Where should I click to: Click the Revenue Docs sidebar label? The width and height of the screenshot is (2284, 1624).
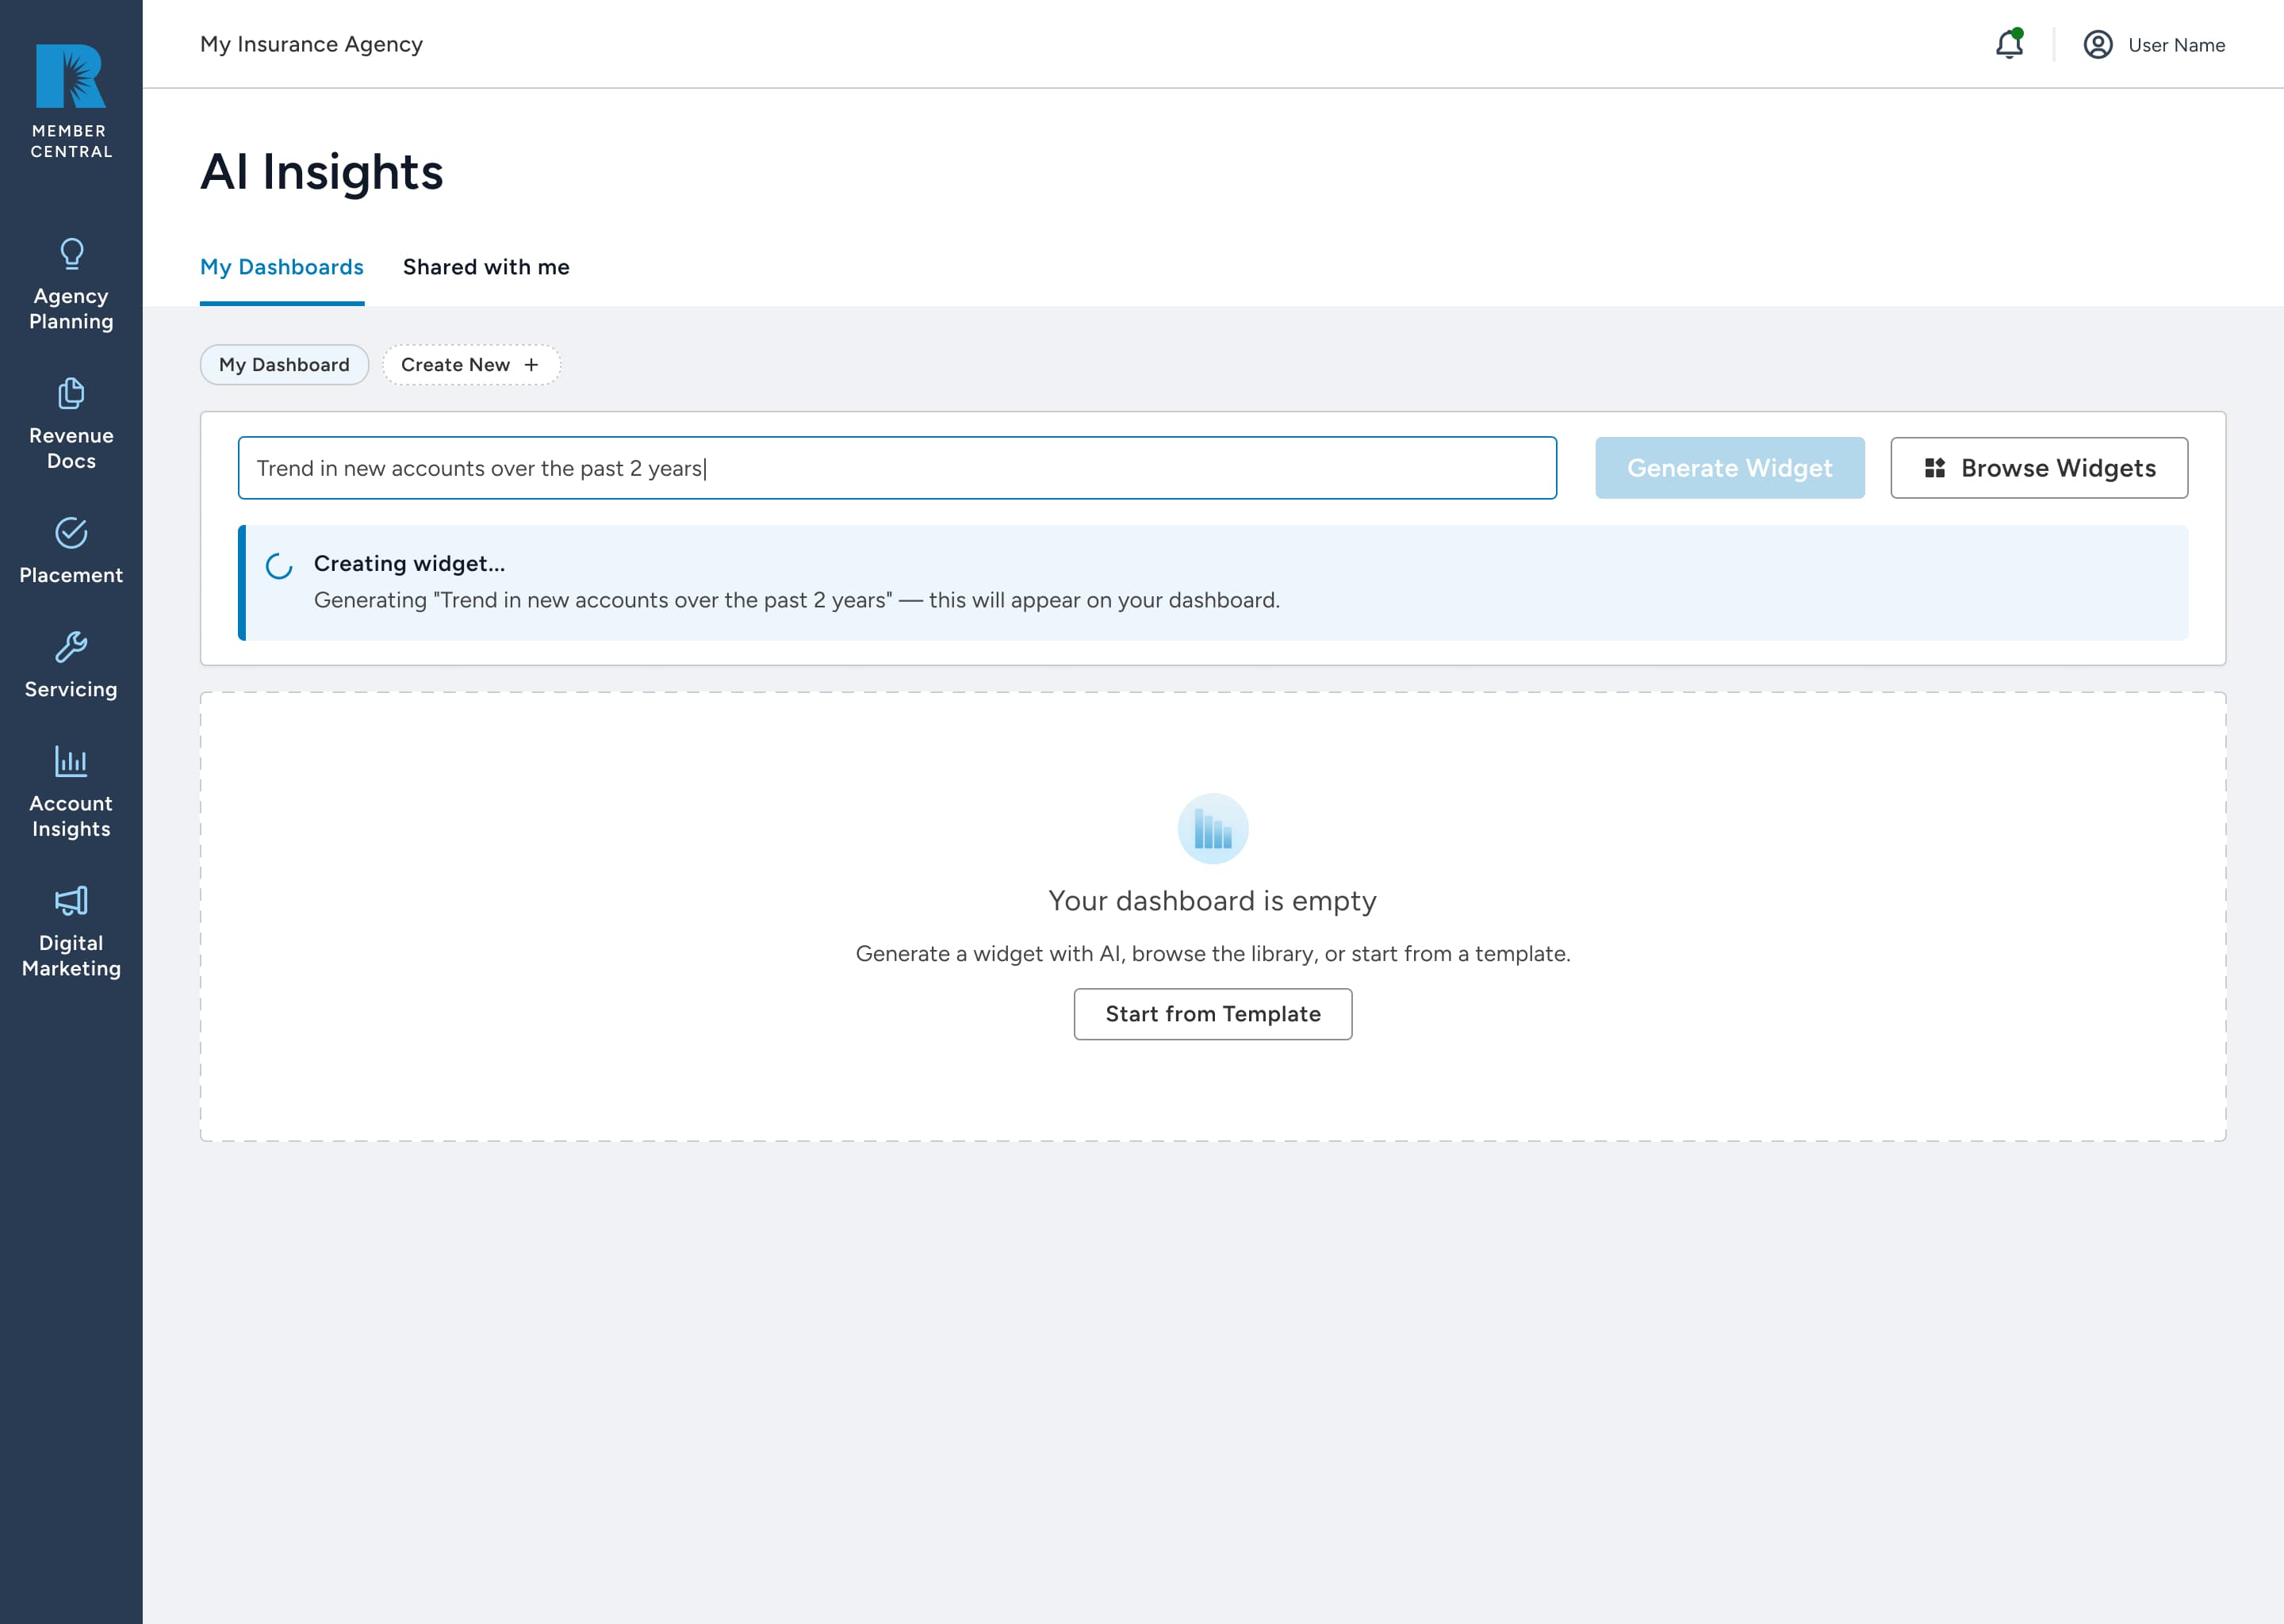(71, 448)
